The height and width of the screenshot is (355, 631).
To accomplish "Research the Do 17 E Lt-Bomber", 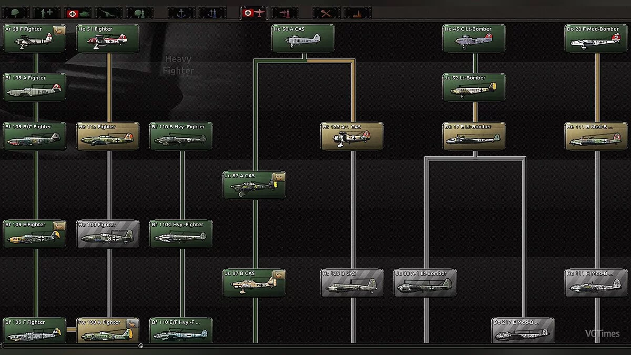I will pyautogui.click(x=474, y=135).
